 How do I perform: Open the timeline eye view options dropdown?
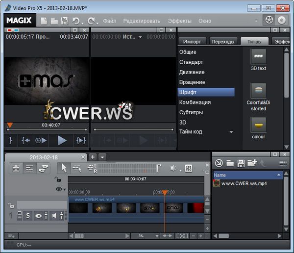(65, 189)
